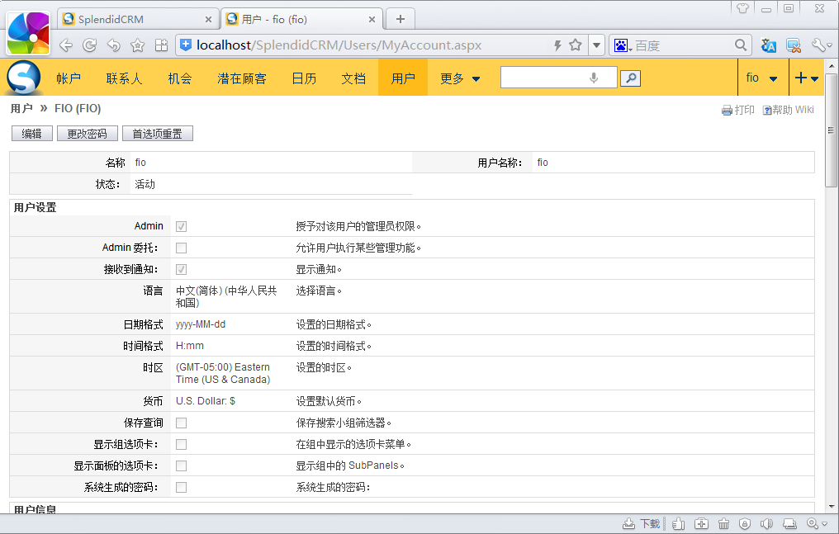Click the CRM search magnifier button
The height and width of the screenshot is (534, 839).
click(630, 78)
